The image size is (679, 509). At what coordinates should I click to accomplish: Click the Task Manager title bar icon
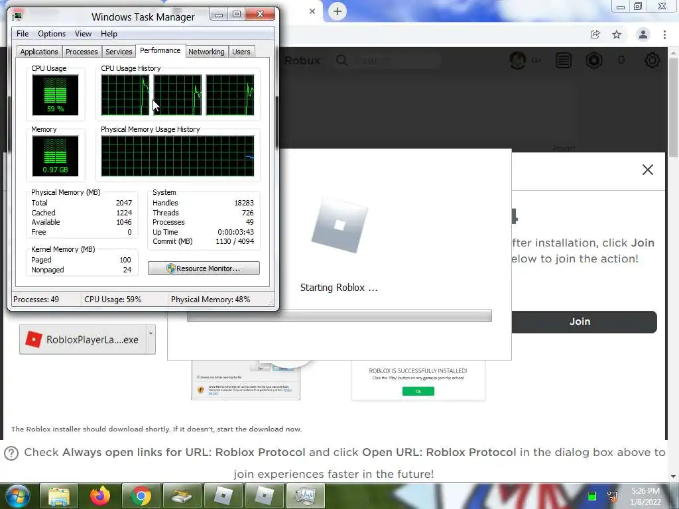click(x=17, y=17)
